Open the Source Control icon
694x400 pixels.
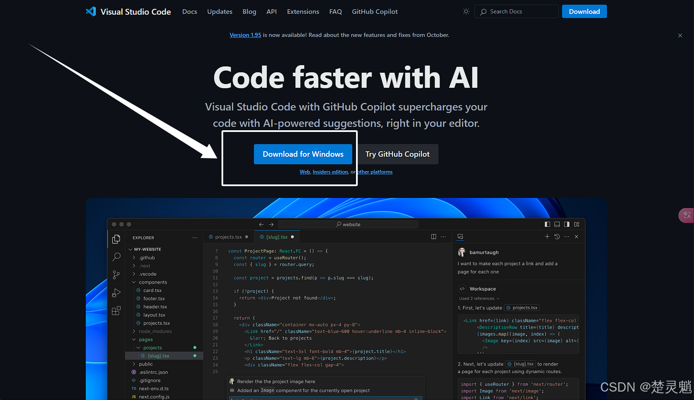coord(116,275)
